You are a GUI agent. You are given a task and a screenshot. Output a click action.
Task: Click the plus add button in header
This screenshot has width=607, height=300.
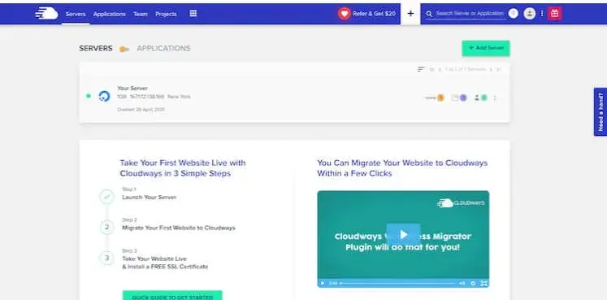click(410, 14)
